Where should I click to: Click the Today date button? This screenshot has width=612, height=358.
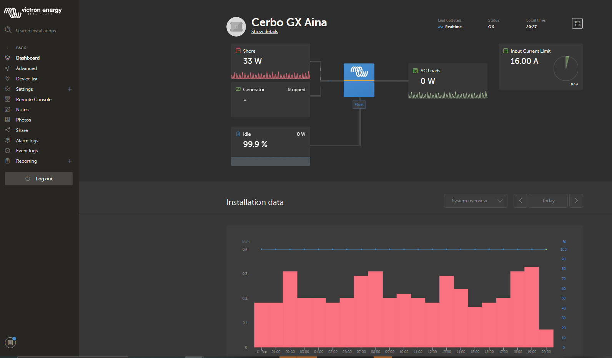click(548, 201)
